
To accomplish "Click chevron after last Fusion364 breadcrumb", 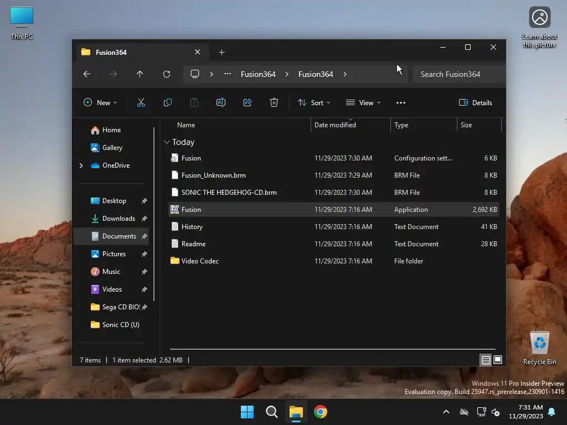I will click(x=345, y=74).
